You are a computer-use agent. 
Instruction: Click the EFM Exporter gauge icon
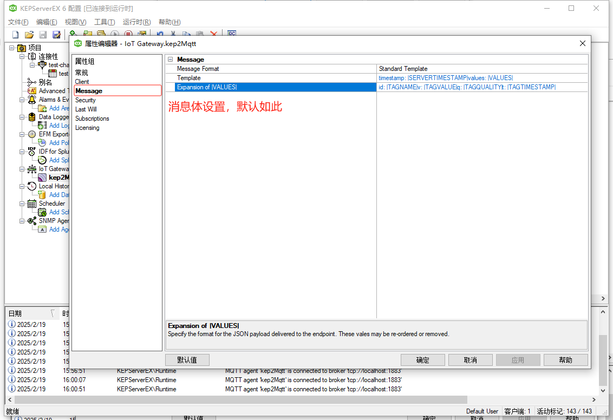(32, 134)
